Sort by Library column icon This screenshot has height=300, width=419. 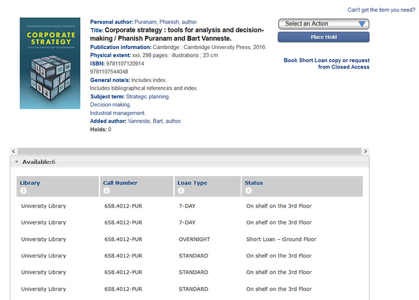(x=24, y=190)
